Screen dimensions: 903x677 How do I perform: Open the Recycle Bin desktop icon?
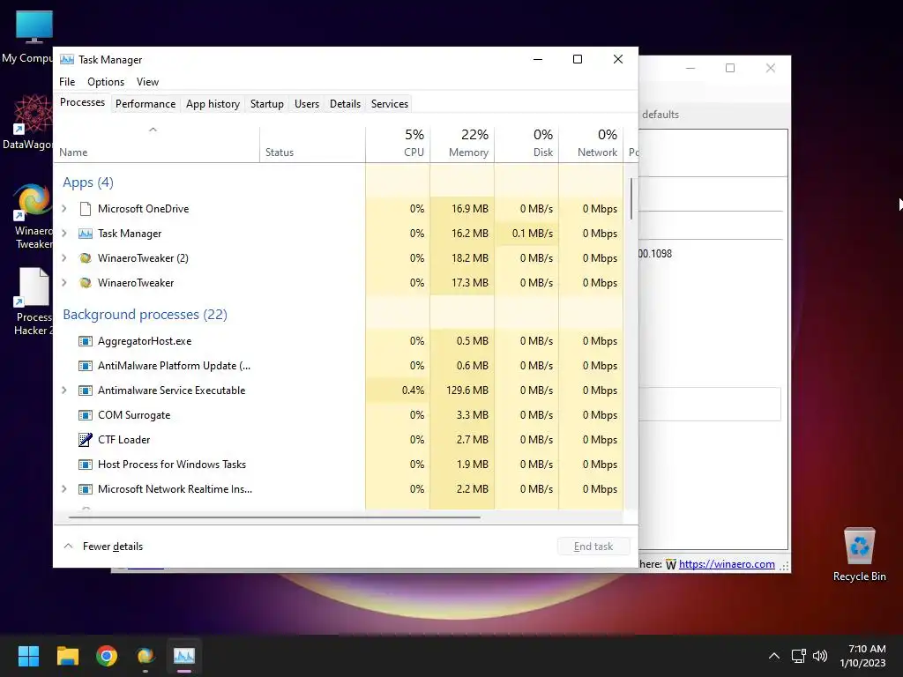(859, 554)
